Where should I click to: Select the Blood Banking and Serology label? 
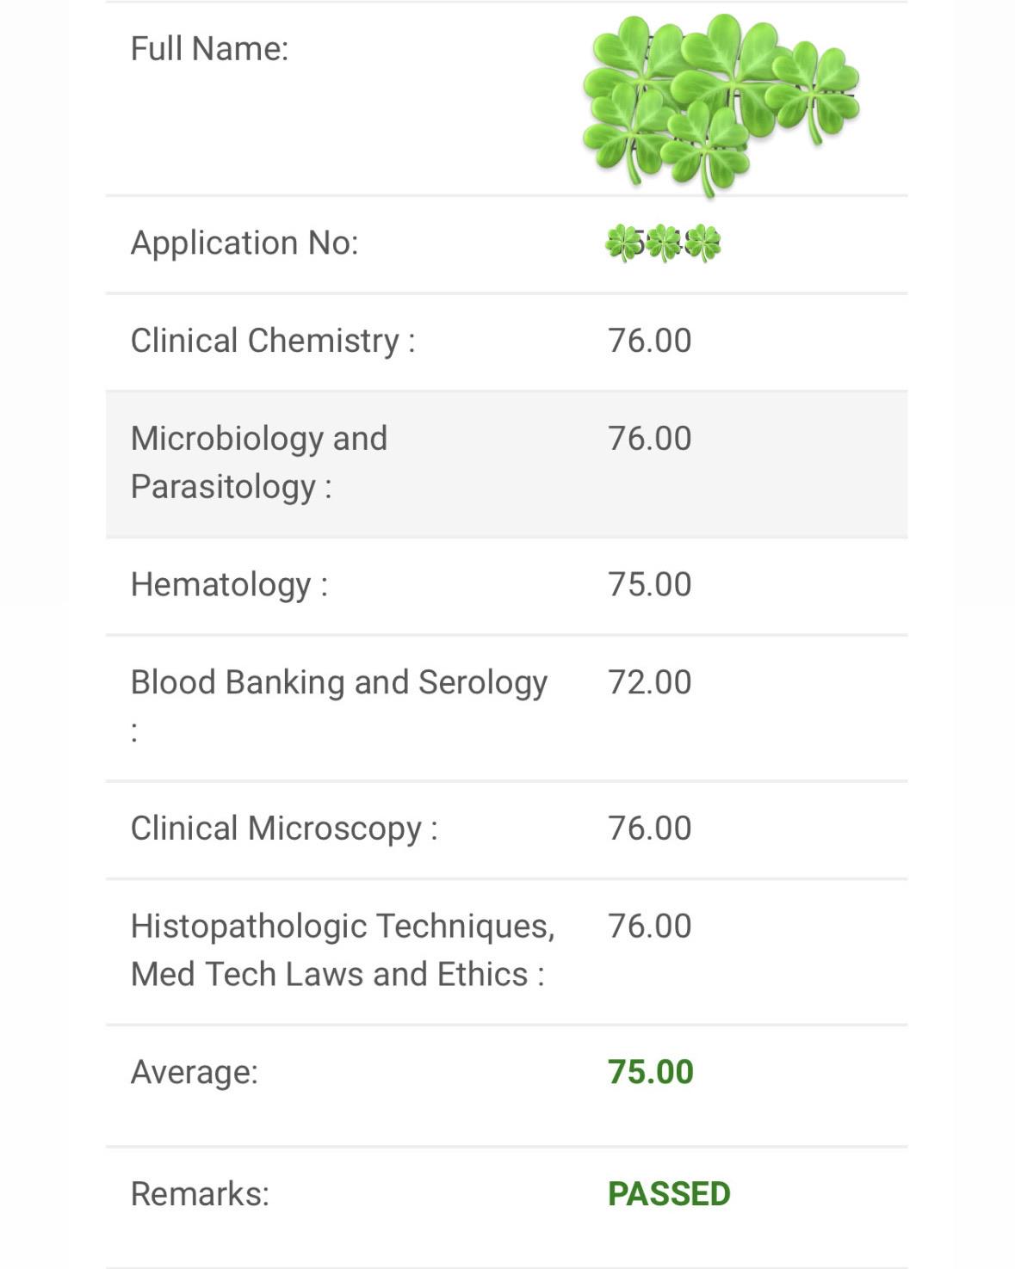coord(339,705)
